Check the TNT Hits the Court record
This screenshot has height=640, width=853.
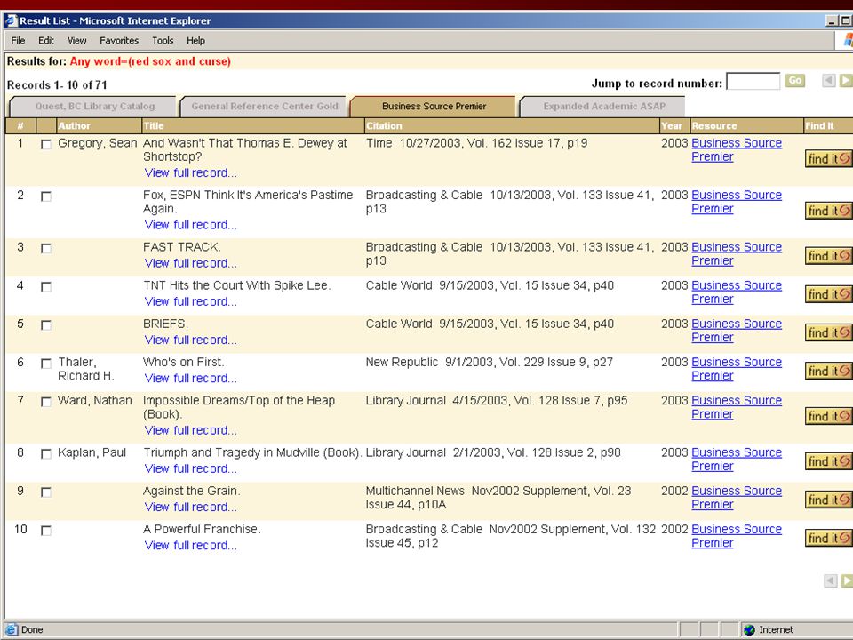coord(46,287)
